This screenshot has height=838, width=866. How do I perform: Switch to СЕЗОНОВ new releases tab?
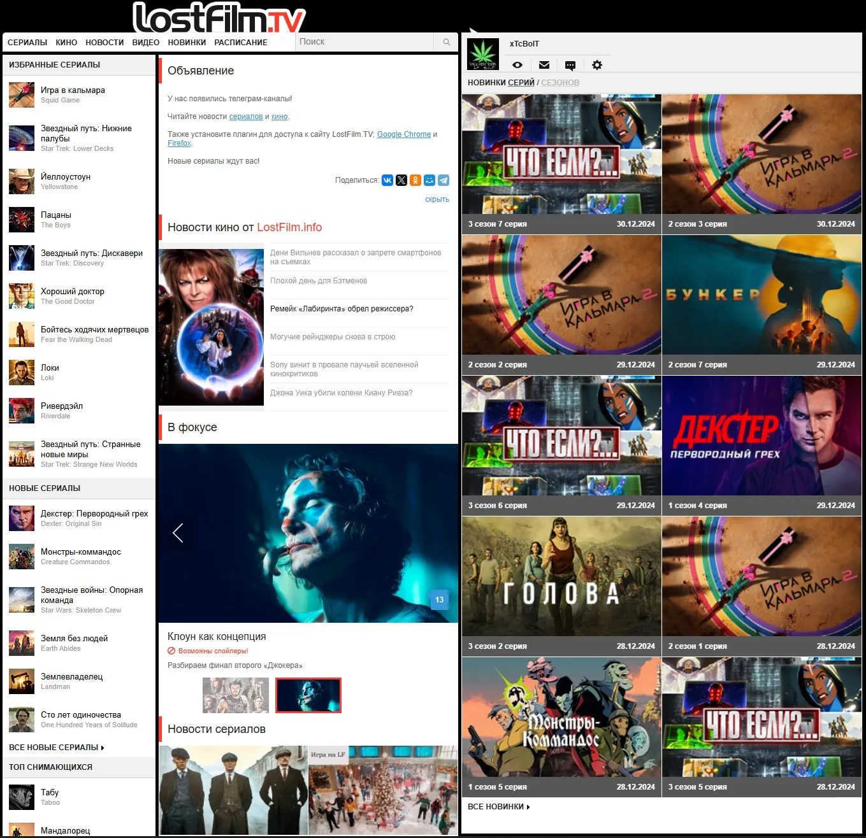point(560,83)
